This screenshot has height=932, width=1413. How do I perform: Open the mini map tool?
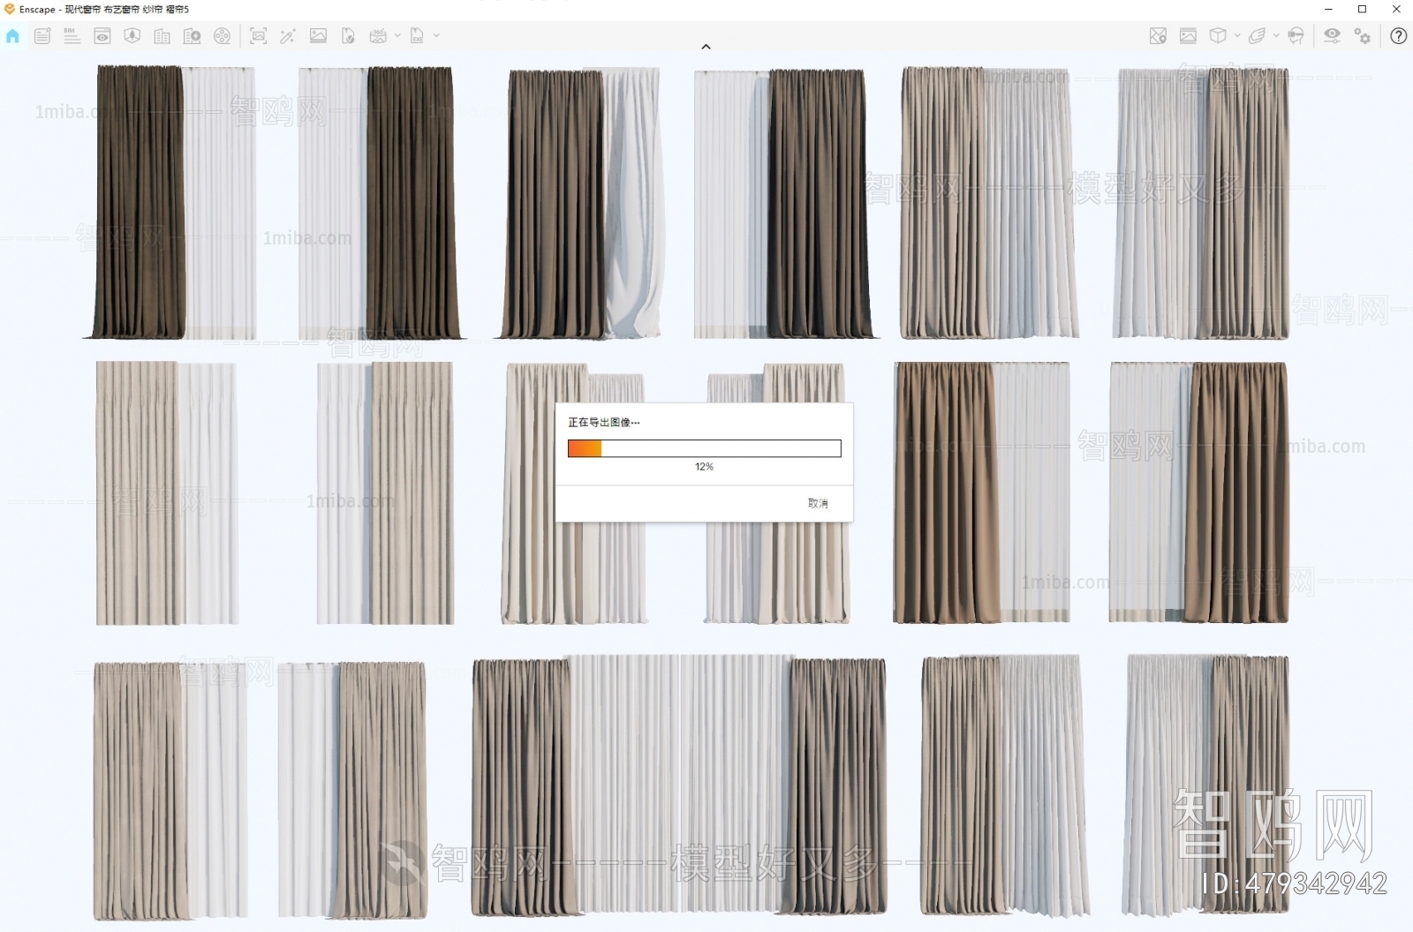1159,37
